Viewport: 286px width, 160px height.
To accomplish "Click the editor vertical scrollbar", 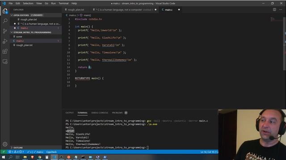I will pyautogui.click(x=284, y=44).
